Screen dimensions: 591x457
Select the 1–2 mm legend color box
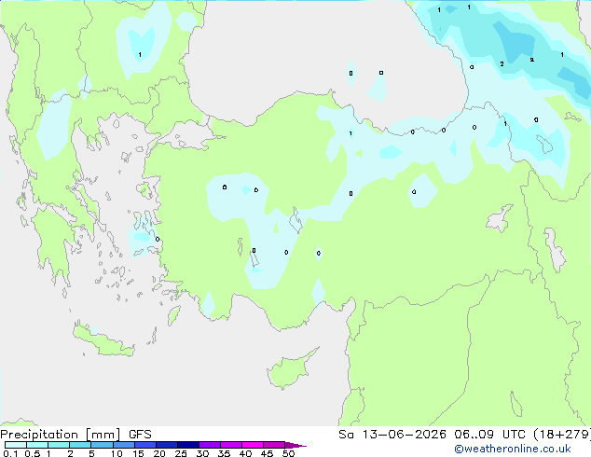(59, 445)
